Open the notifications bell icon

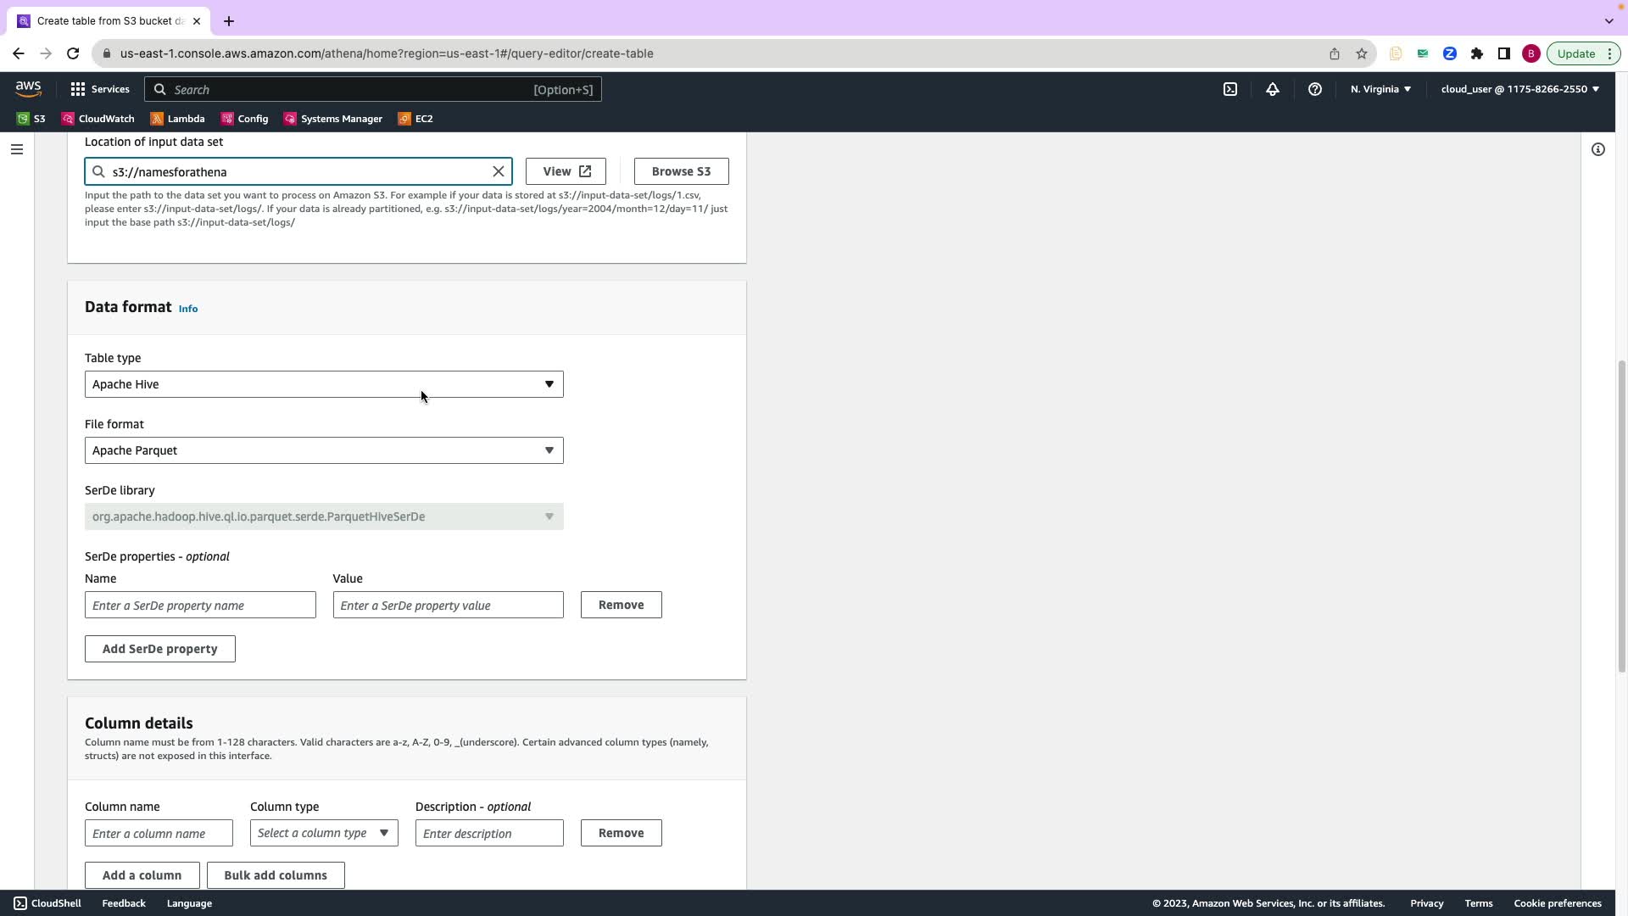(1272, 89)
